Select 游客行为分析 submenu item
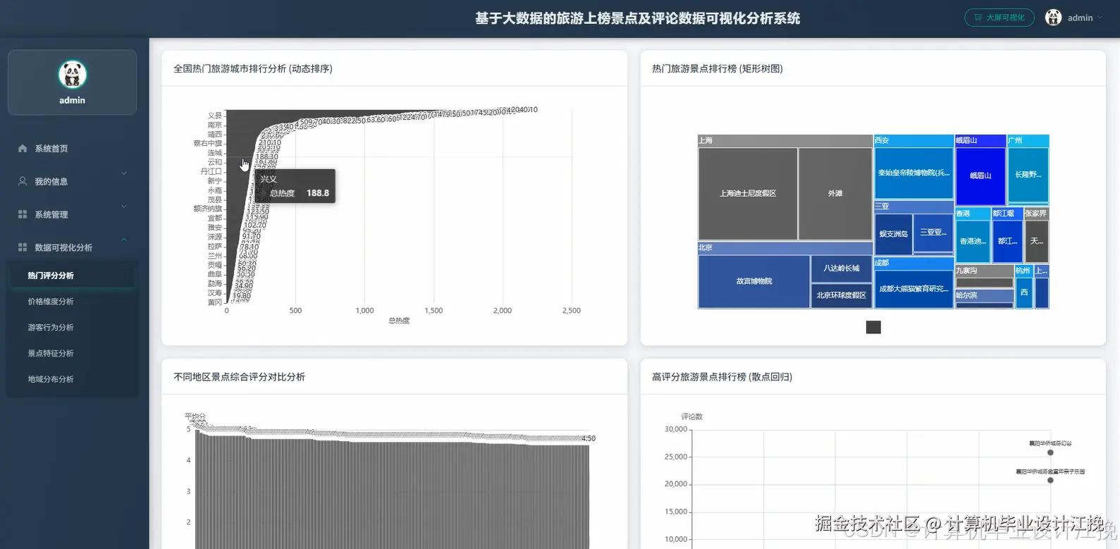1120x549 pixels. coord(72,328)
